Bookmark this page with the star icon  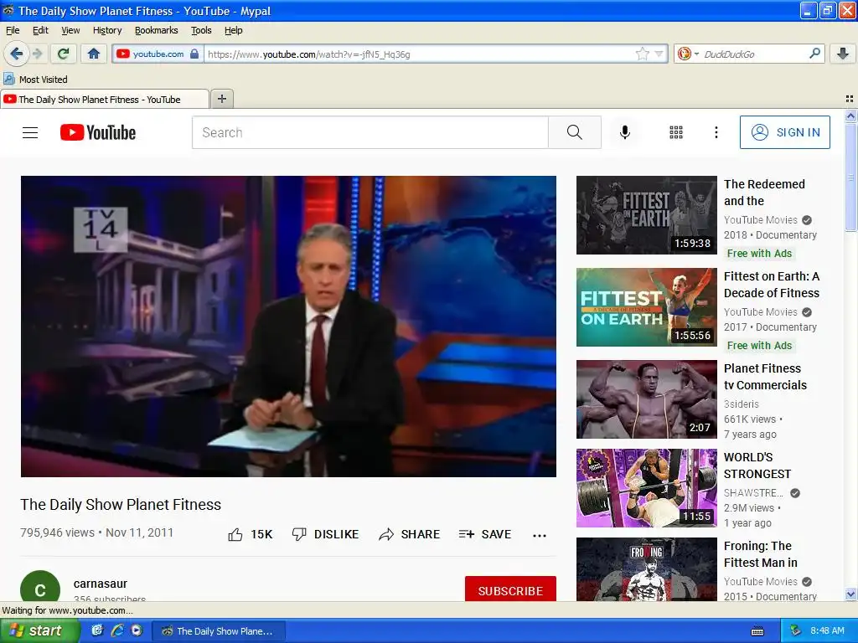(643, 54)
